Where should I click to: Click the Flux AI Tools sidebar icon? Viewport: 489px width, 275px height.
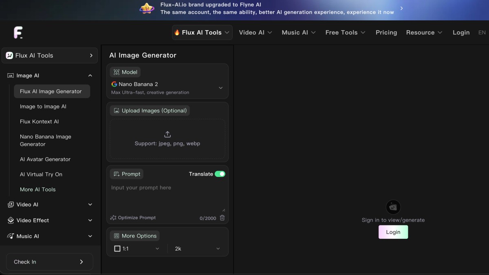(9, 55)
